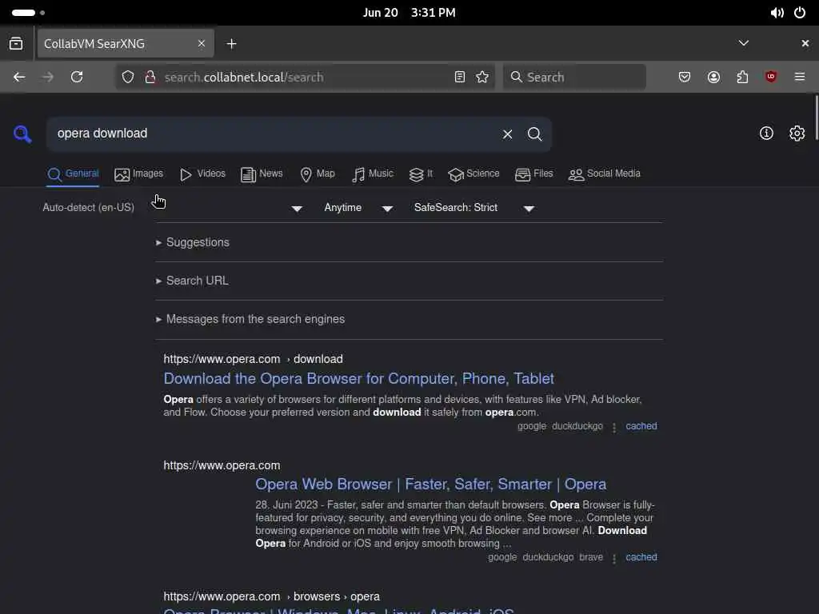This screenshot has width=819, height=614.
Task: Open the extensions puzzle icon
Action: tap(742, 78)
